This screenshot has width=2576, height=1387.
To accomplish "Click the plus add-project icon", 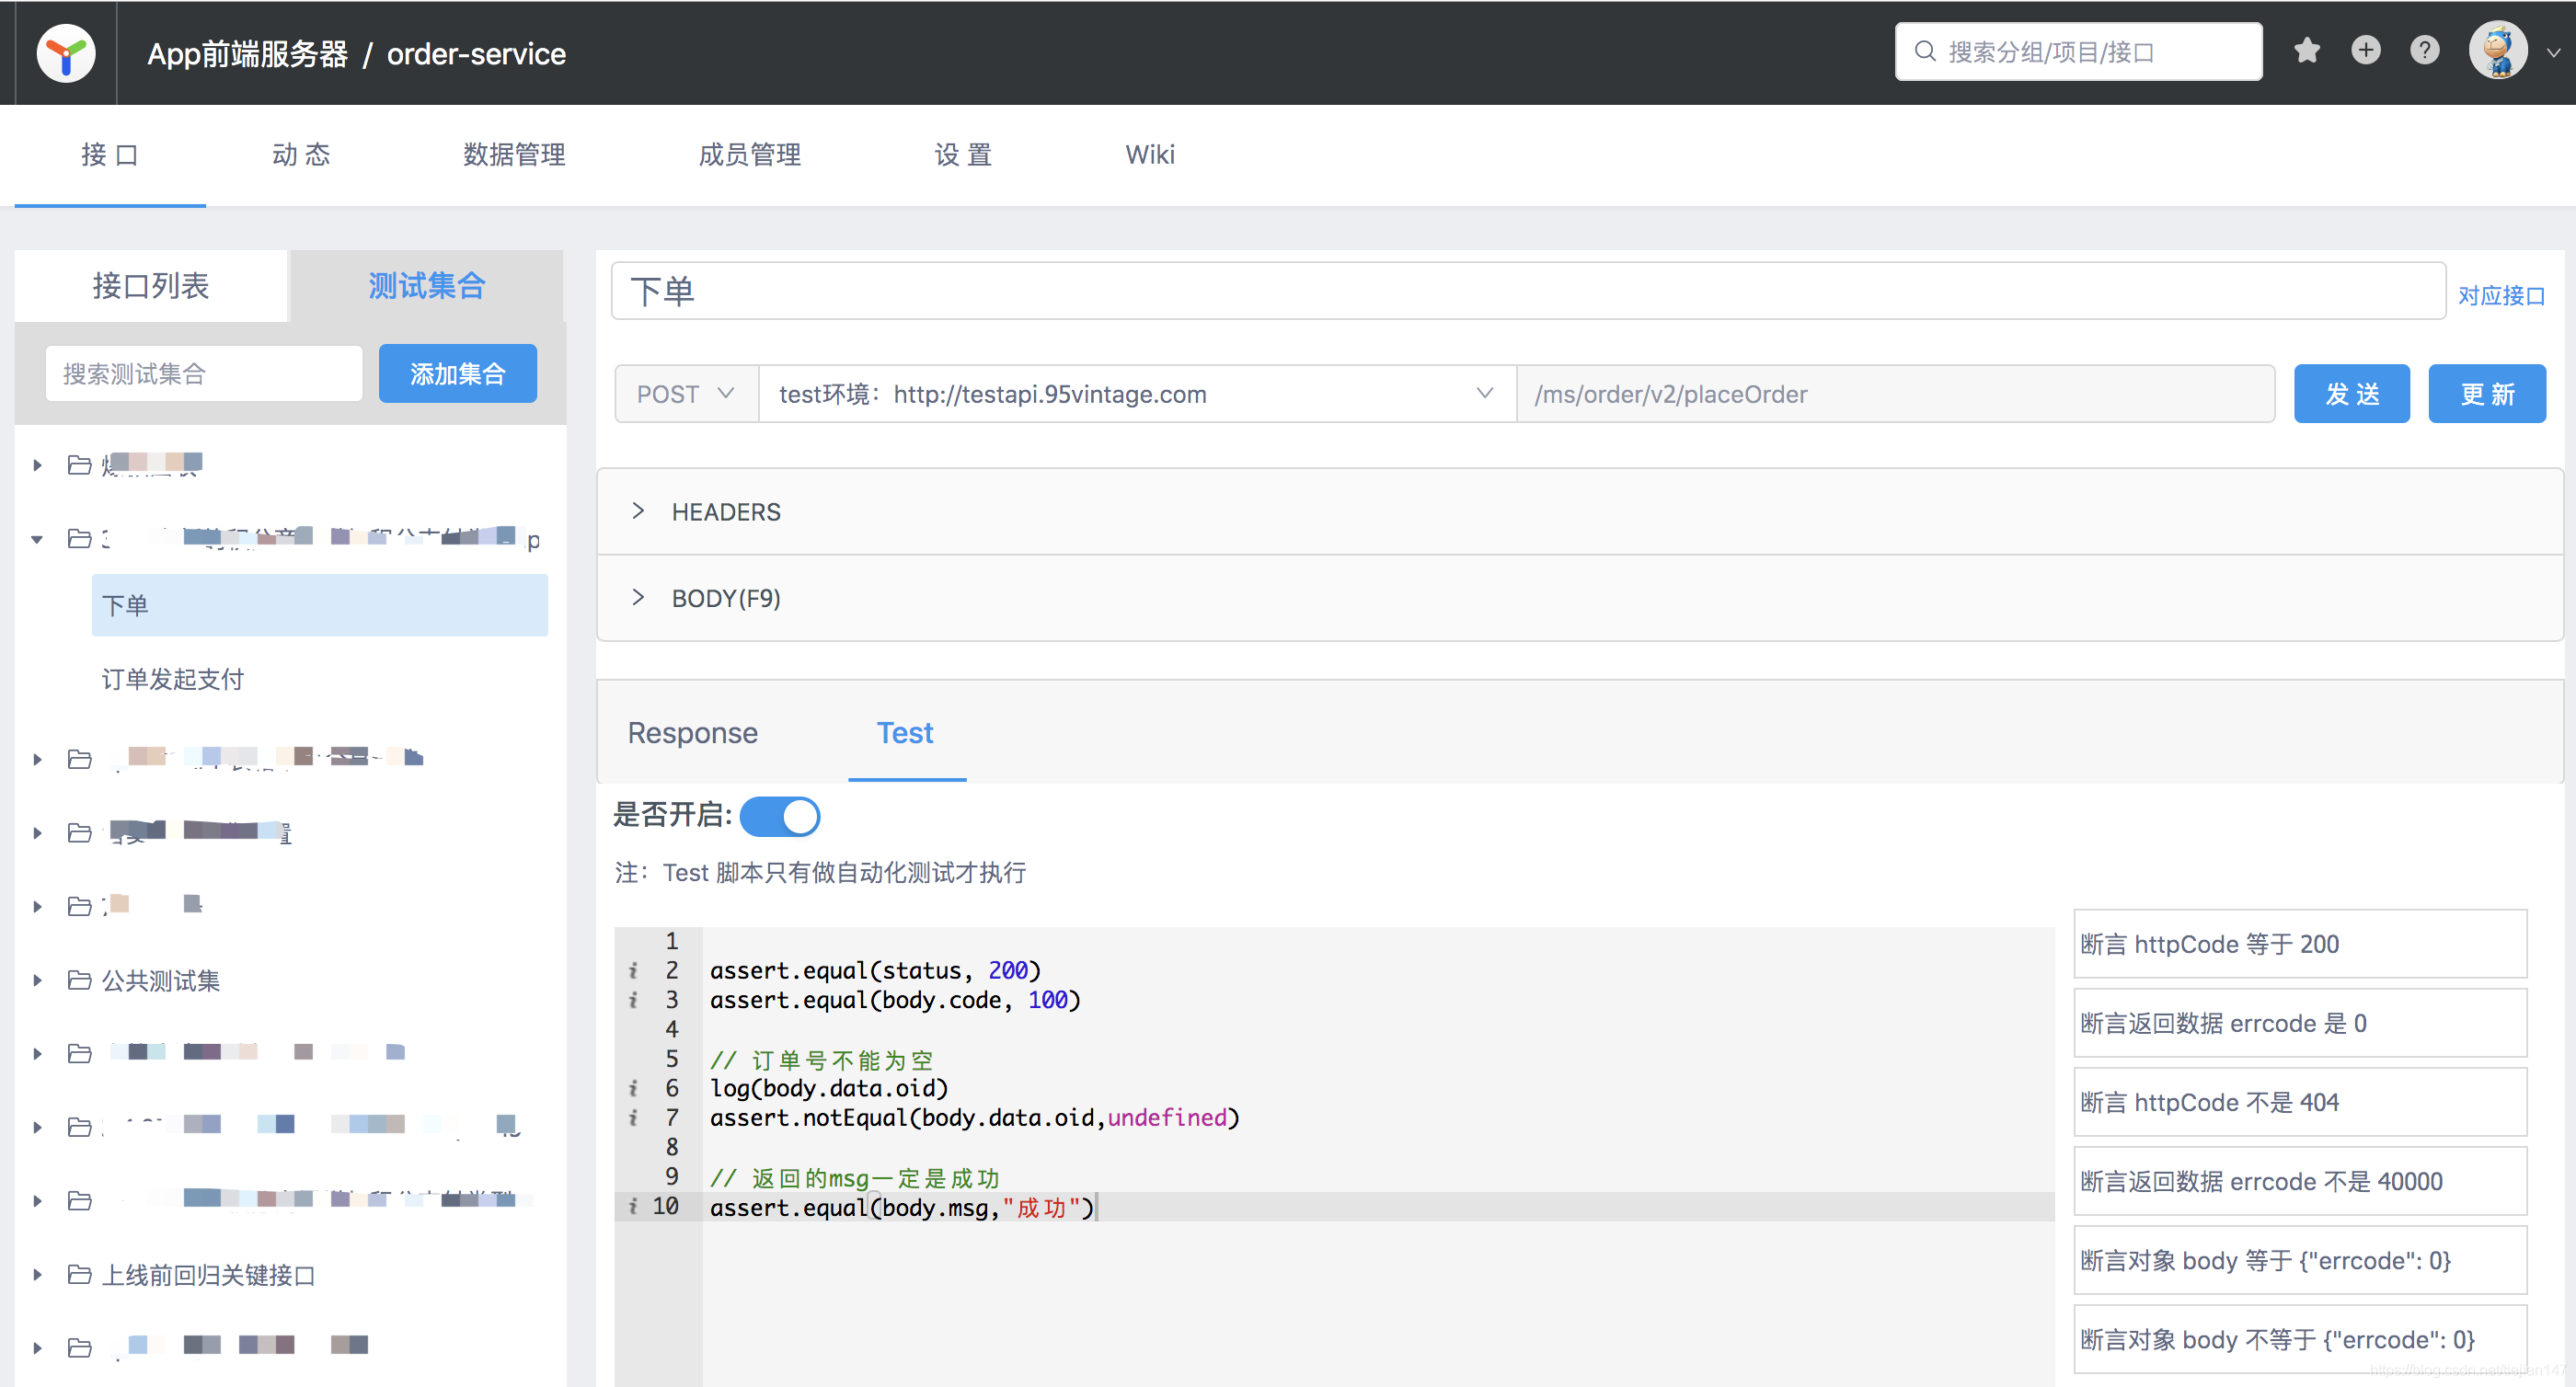I will point(2365,50).
